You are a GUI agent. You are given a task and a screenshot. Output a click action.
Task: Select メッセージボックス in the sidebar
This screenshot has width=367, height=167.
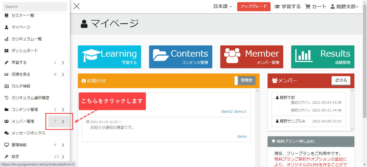[x=28, y=133]
